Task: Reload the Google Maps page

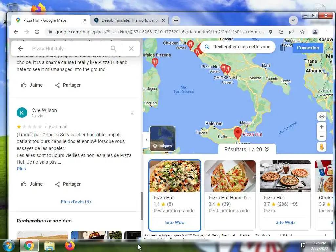Action: click(x=37, y=32)
